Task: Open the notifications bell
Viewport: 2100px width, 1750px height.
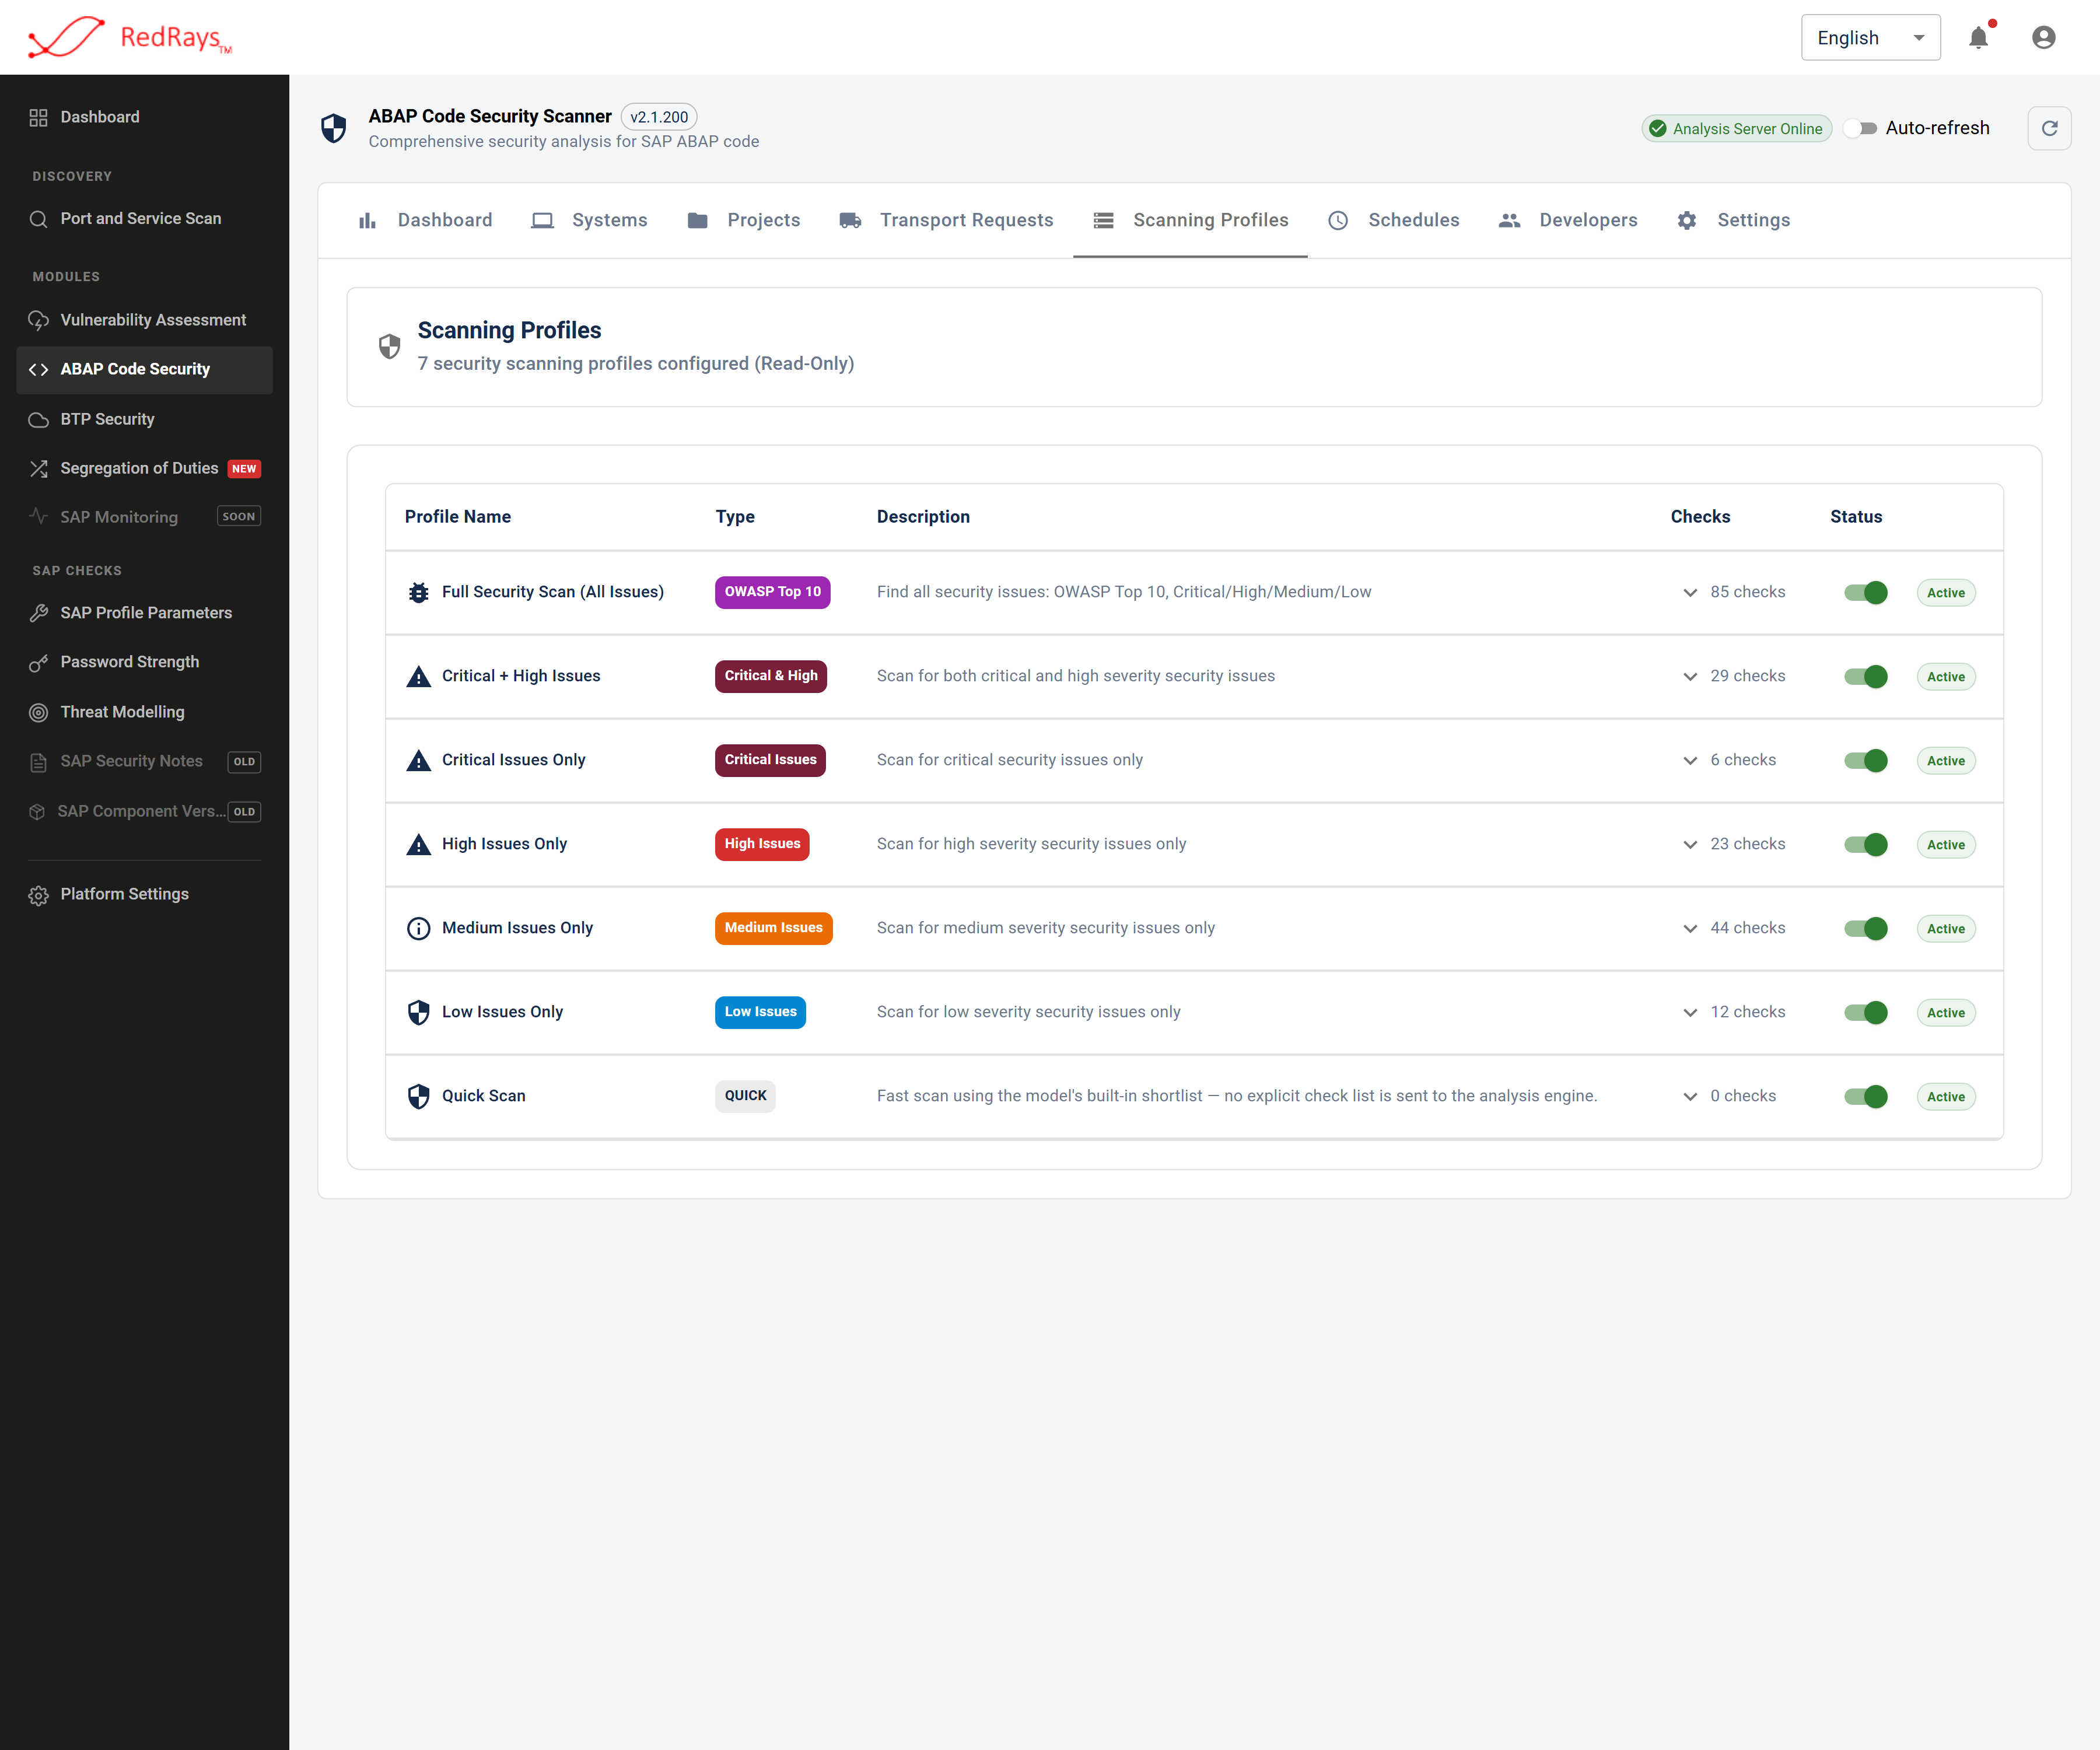Action: (x=1978, y=38)
